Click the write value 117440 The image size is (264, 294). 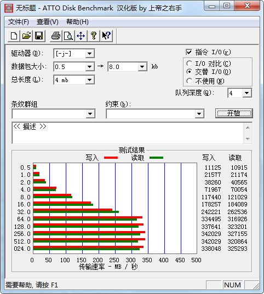(x=211, y=197)
